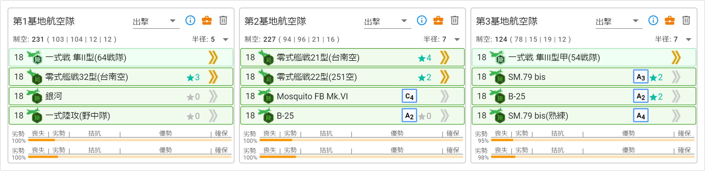Click C4 badge on Mosquito FB Mk.VI
This screenshot has height=171, width=705.
[x=409, y=96]
